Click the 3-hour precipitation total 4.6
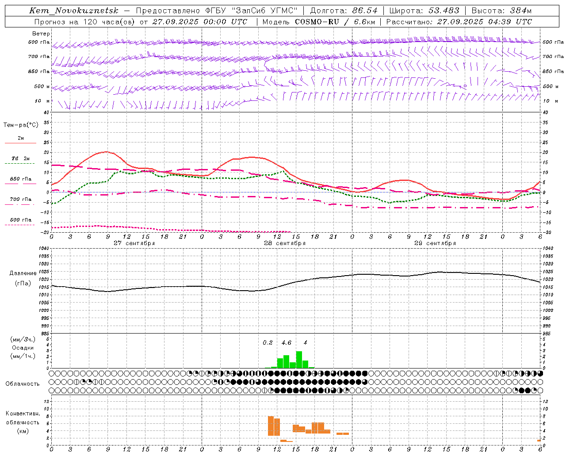The image size is (566, 453). pyautogui.click(x=287, y=343)
